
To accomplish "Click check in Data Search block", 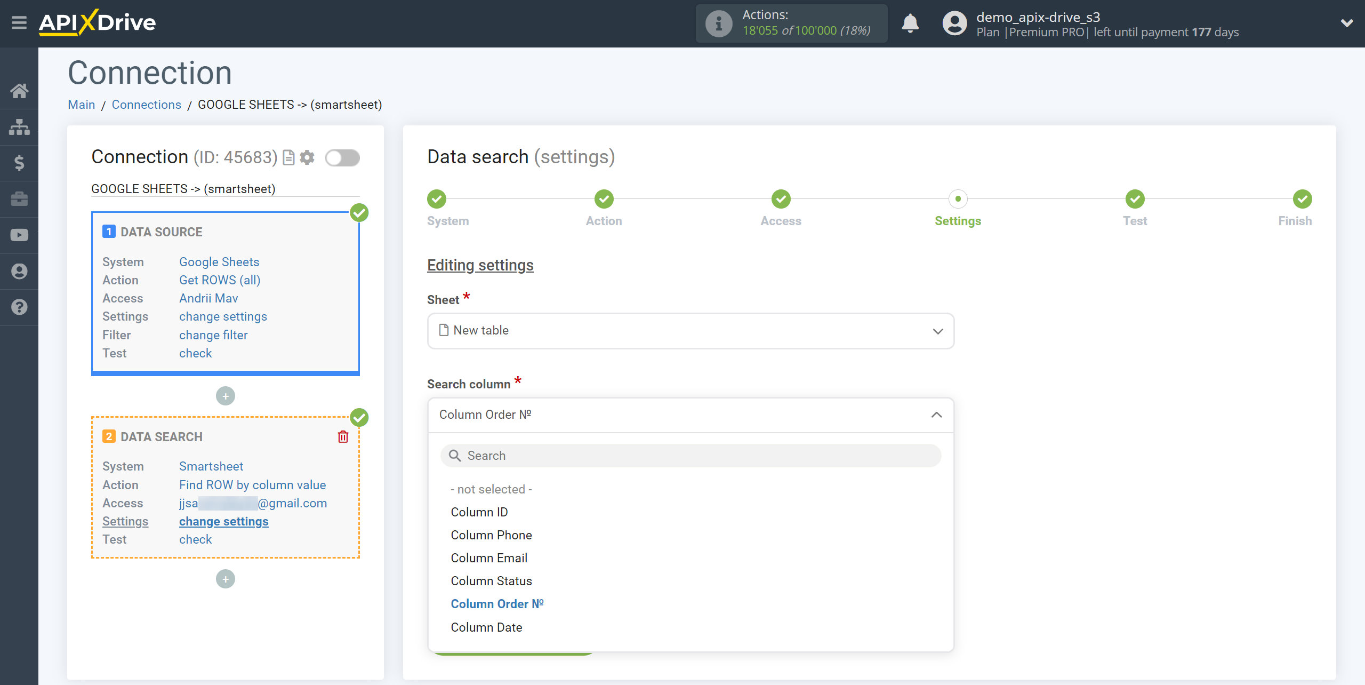I will pos(195,539).
